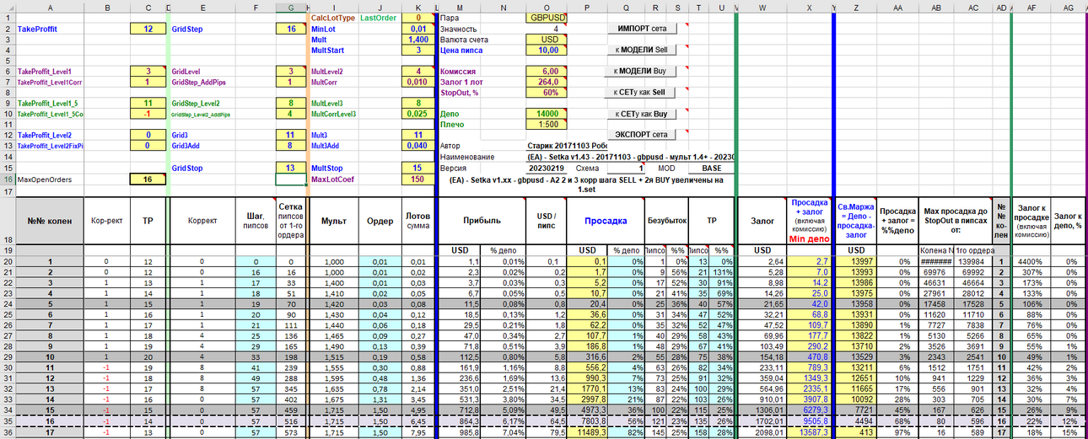Click the CalcLotType label
Viewport: 1088px width, 439px height.
(331, 17)
